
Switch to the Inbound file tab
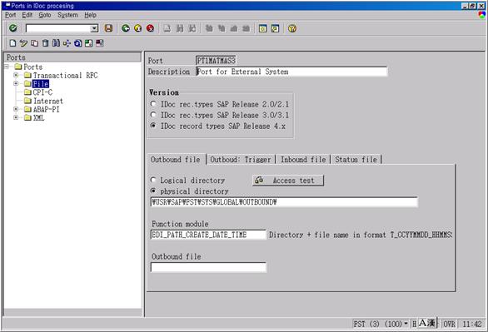pyautogui.click(x=303, y=160)
